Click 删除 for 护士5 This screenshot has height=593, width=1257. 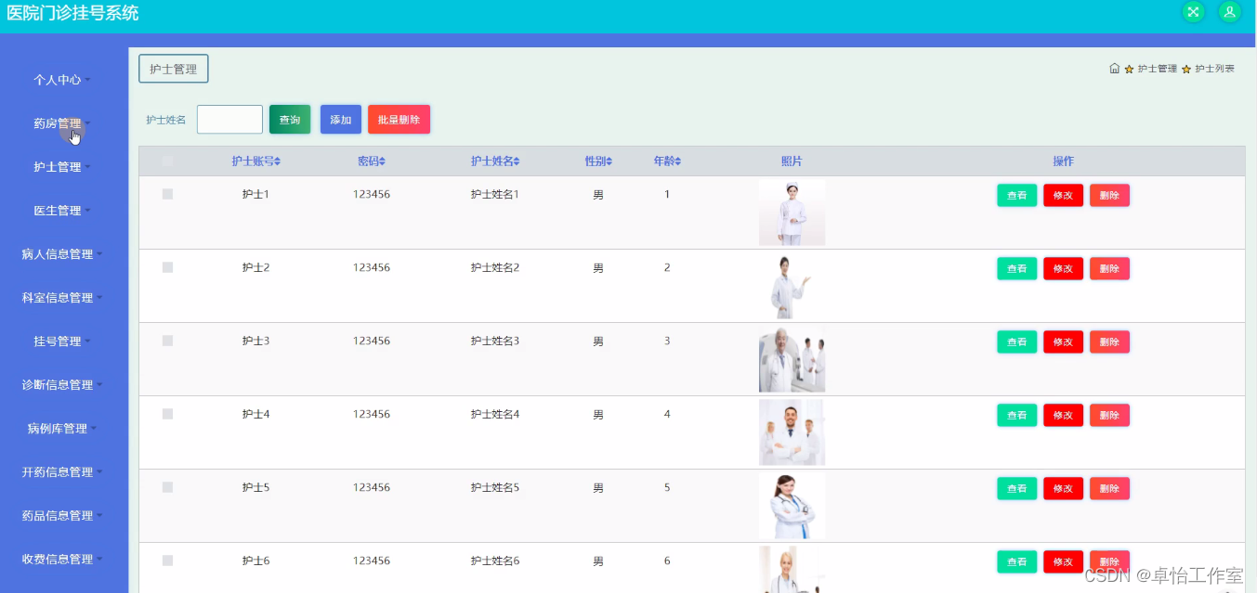pyautogui.click(x=1109, y=488)
